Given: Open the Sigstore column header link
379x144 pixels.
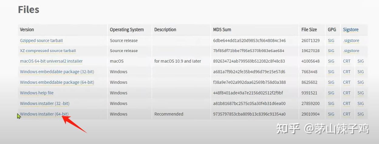Looking at the screenshot, I should (350, 30).
